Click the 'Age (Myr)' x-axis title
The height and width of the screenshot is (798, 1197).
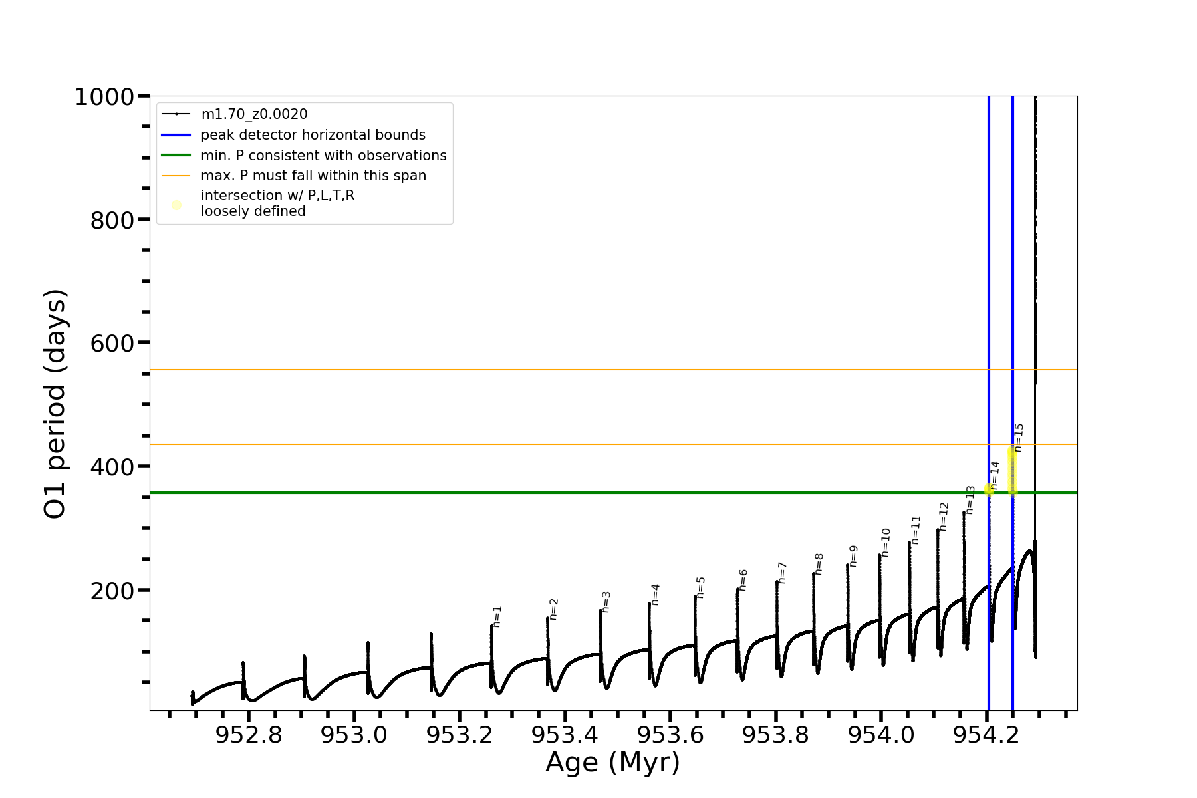pos(612,763)
